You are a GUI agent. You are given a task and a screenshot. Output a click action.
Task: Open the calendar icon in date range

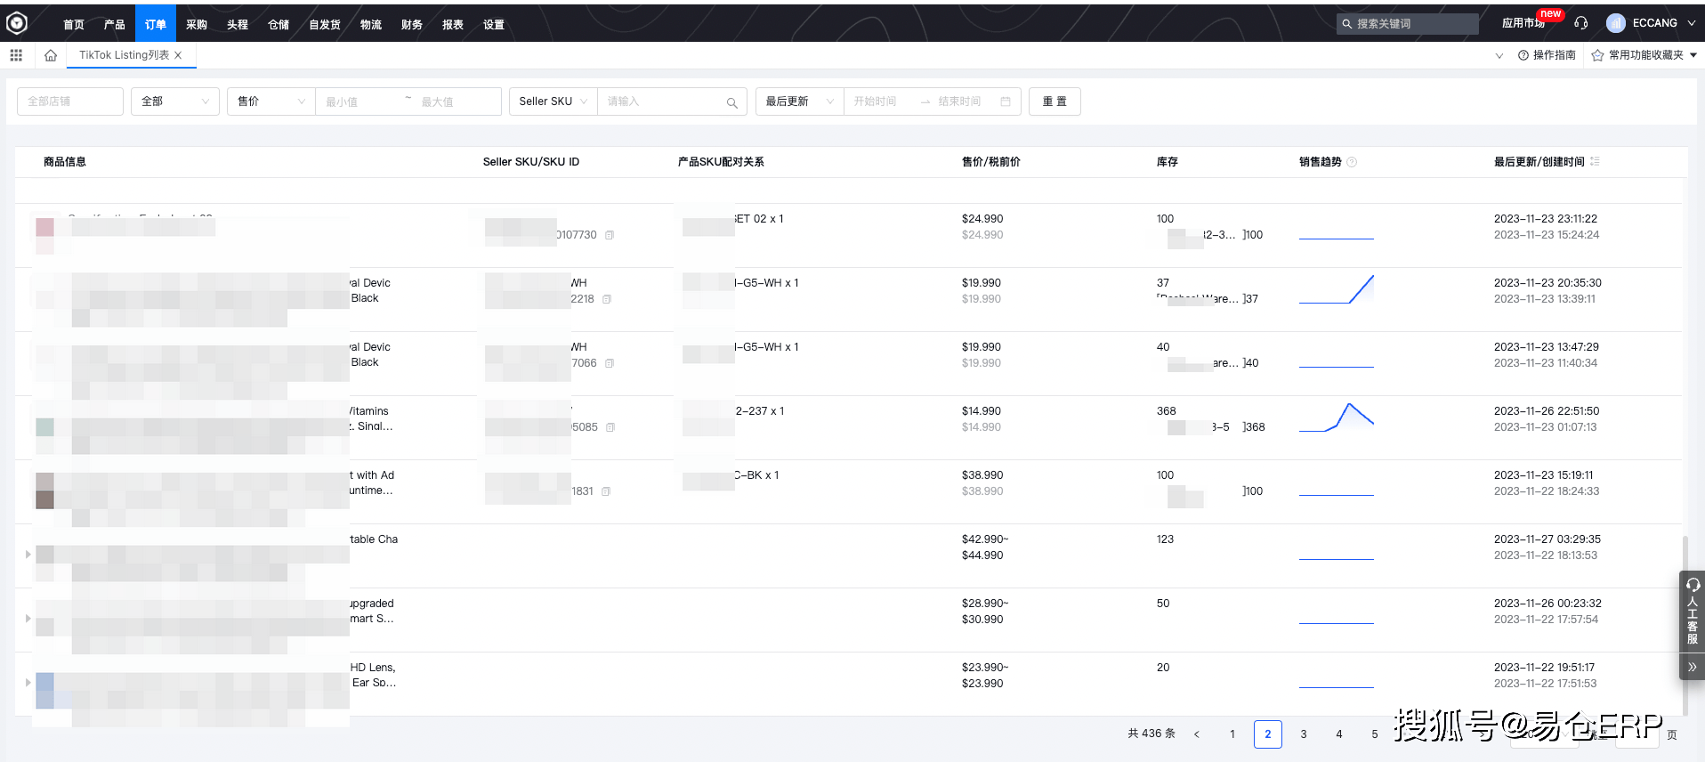tap(1006, 101)
